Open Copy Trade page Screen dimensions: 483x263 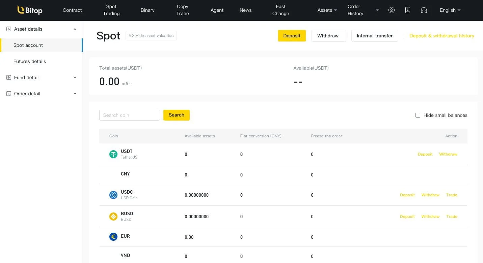(183, 10)
